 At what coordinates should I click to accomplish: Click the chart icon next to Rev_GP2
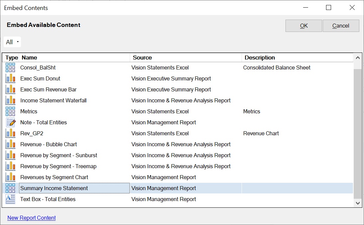pyautogui.click(x=10, y=133)
